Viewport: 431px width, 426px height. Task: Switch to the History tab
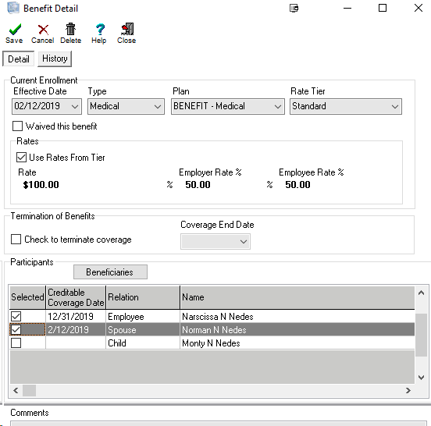click(55, 59)
